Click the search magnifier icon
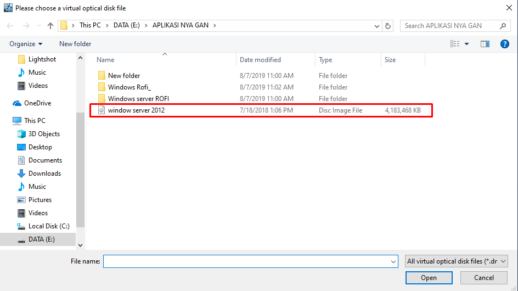This screenshot has width=518, height=291. pyautogui.click(x=503, y=26)
